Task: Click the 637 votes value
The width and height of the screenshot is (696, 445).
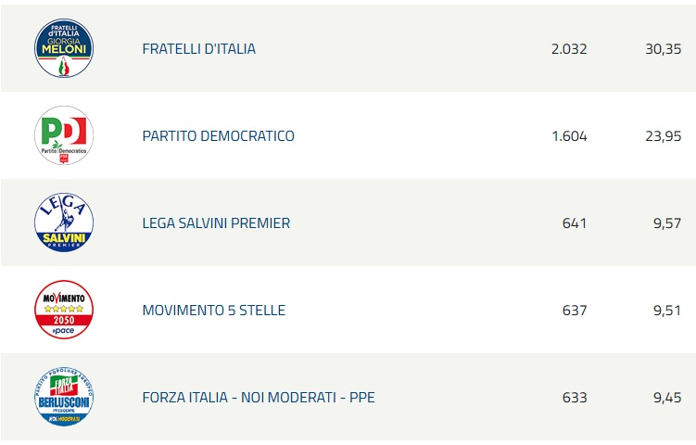Action: click(x=575, y=311)
